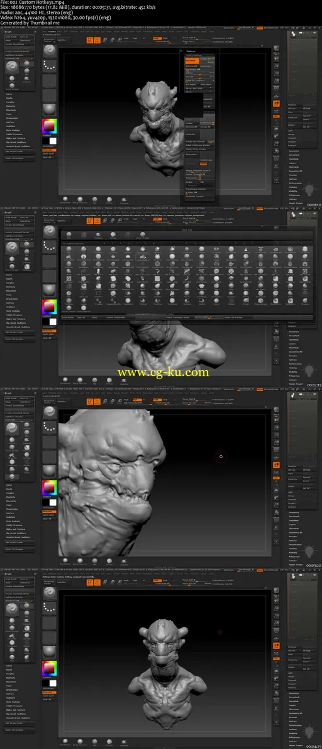Expand Visibility subpalette in bottom frame

click(294, 733)
